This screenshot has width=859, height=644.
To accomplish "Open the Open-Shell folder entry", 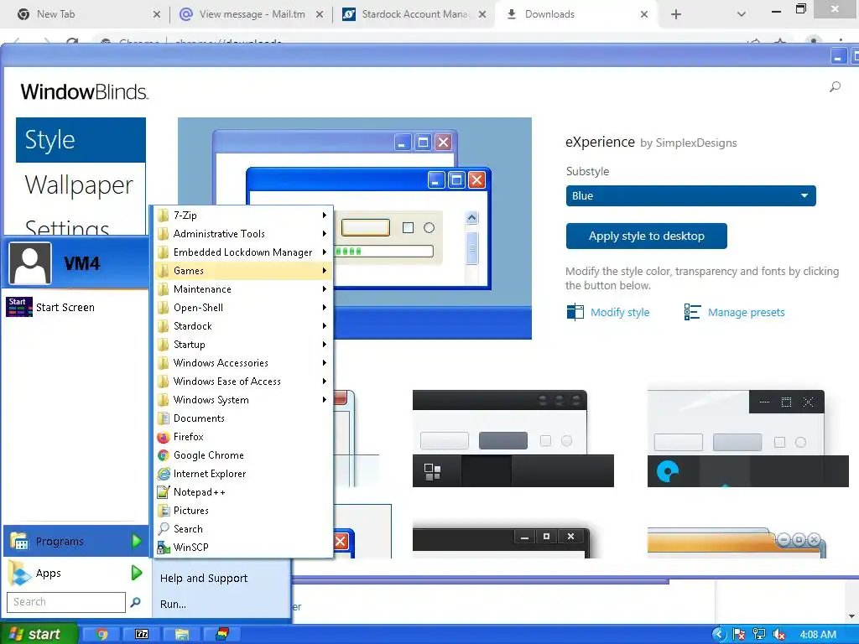I will 242,308.
